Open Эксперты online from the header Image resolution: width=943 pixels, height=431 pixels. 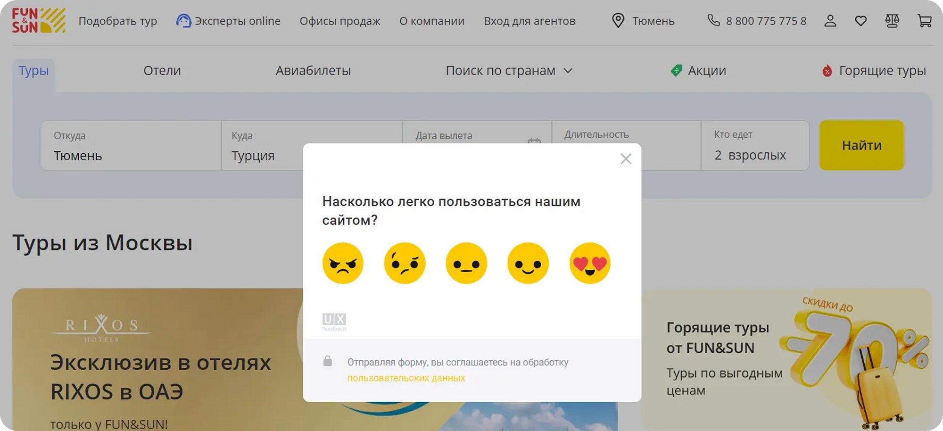coord(228,21)
